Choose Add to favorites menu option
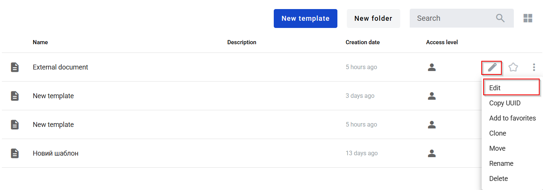Viewport: 543px width, 190px height. point(512,118)
